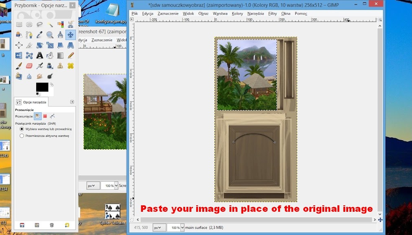Select the Alignment tool

19,45
